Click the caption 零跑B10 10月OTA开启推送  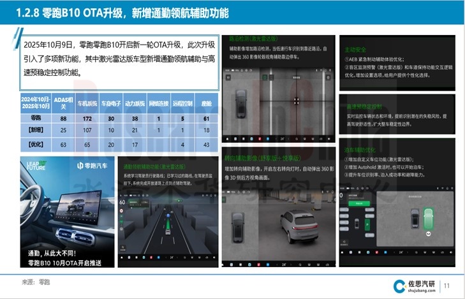[64, 263]
